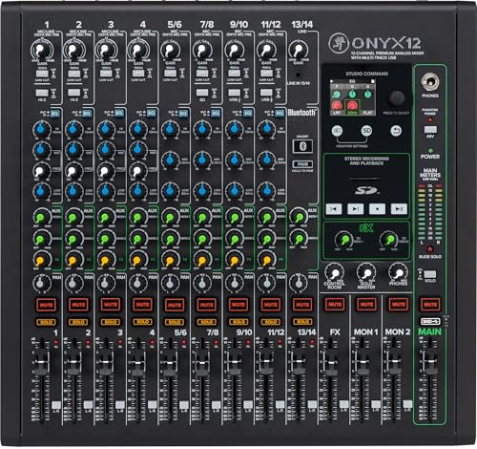Hit the record button under the SD slot
477x449 pixels.
[377, 209]
